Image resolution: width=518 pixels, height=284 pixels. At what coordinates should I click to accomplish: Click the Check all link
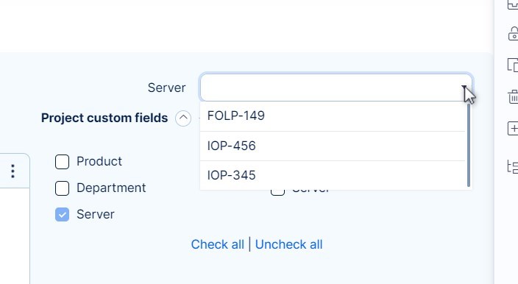[217, 245]
